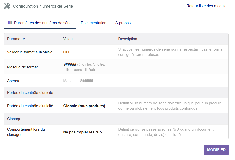Screen dimensions: 235x160
Task: Click the Paramètre column header
Action: tap(16, 39)
